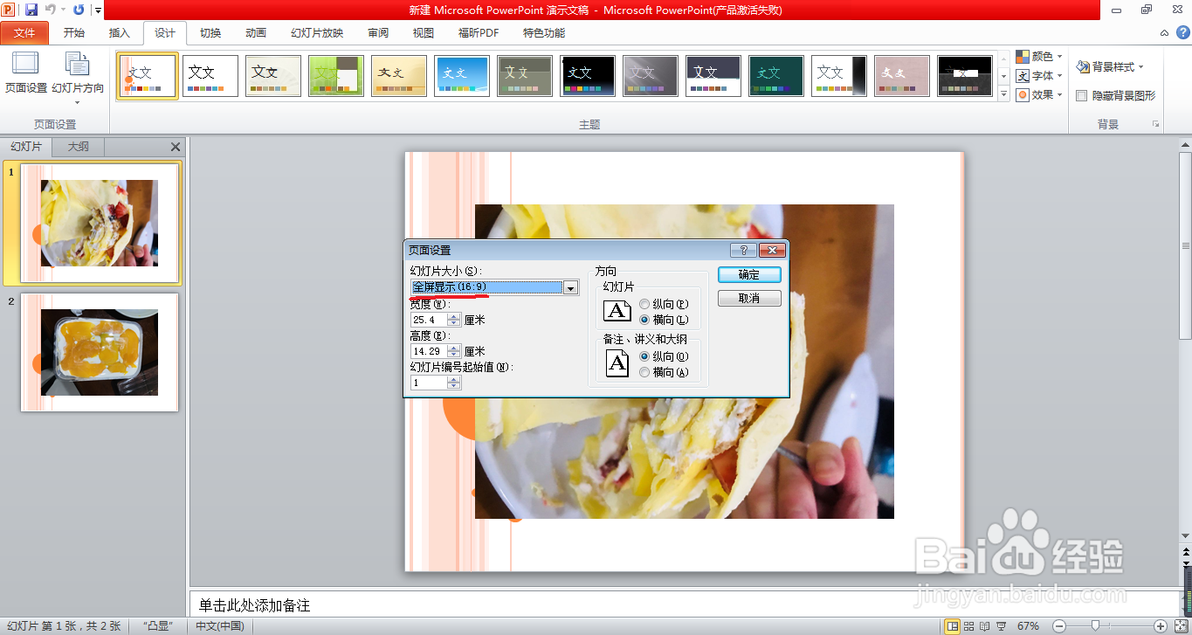This screenshot has width=1192, height=635.
Task: Toggle the 隐藏背景图形 checkbox
Action: [x=1082, y=95]
